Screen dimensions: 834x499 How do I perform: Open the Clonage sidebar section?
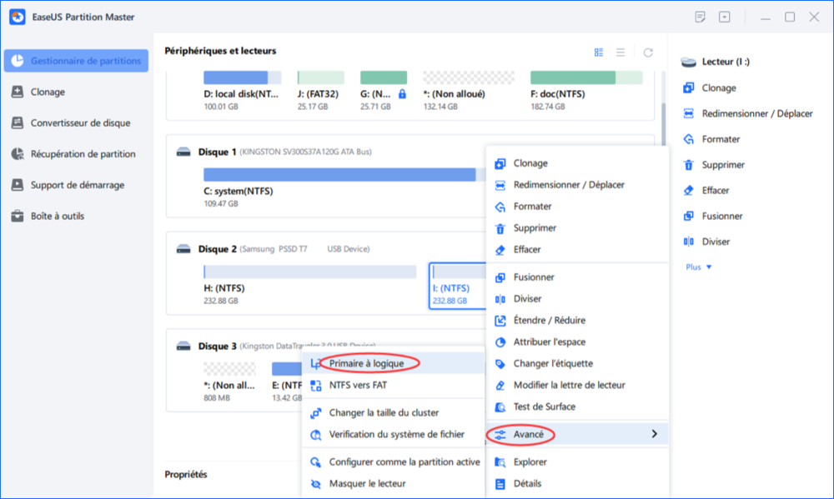click(48, 92)
